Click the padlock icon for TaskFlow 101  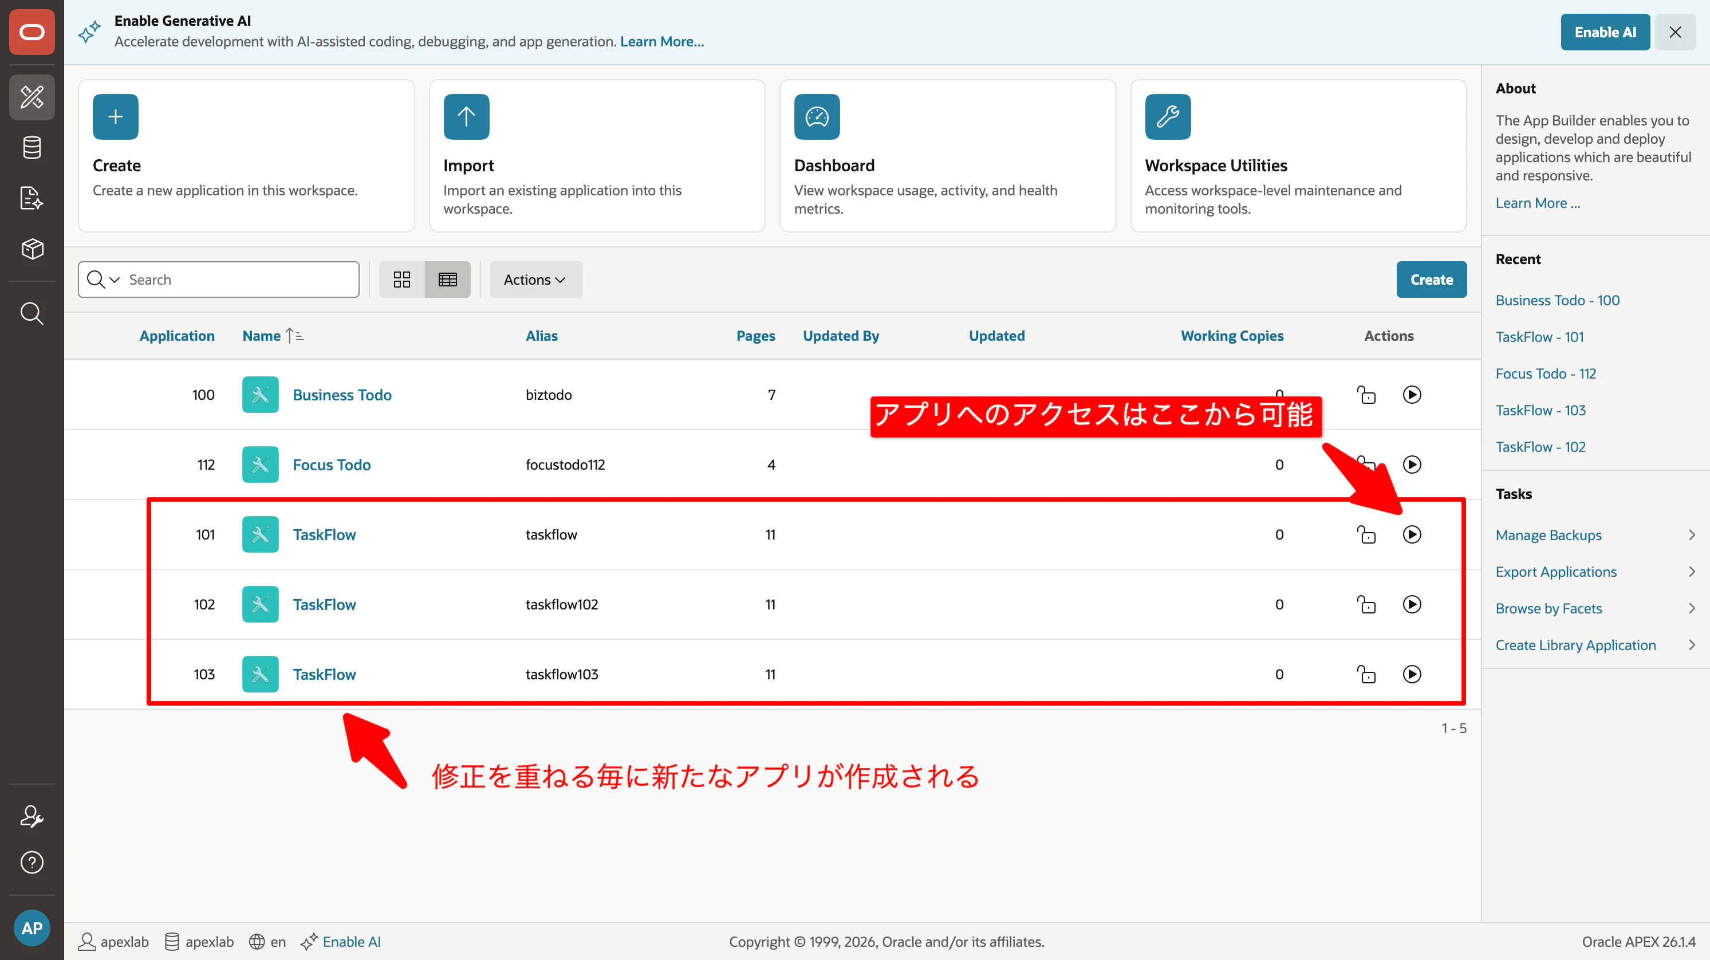coord(1366,534)
